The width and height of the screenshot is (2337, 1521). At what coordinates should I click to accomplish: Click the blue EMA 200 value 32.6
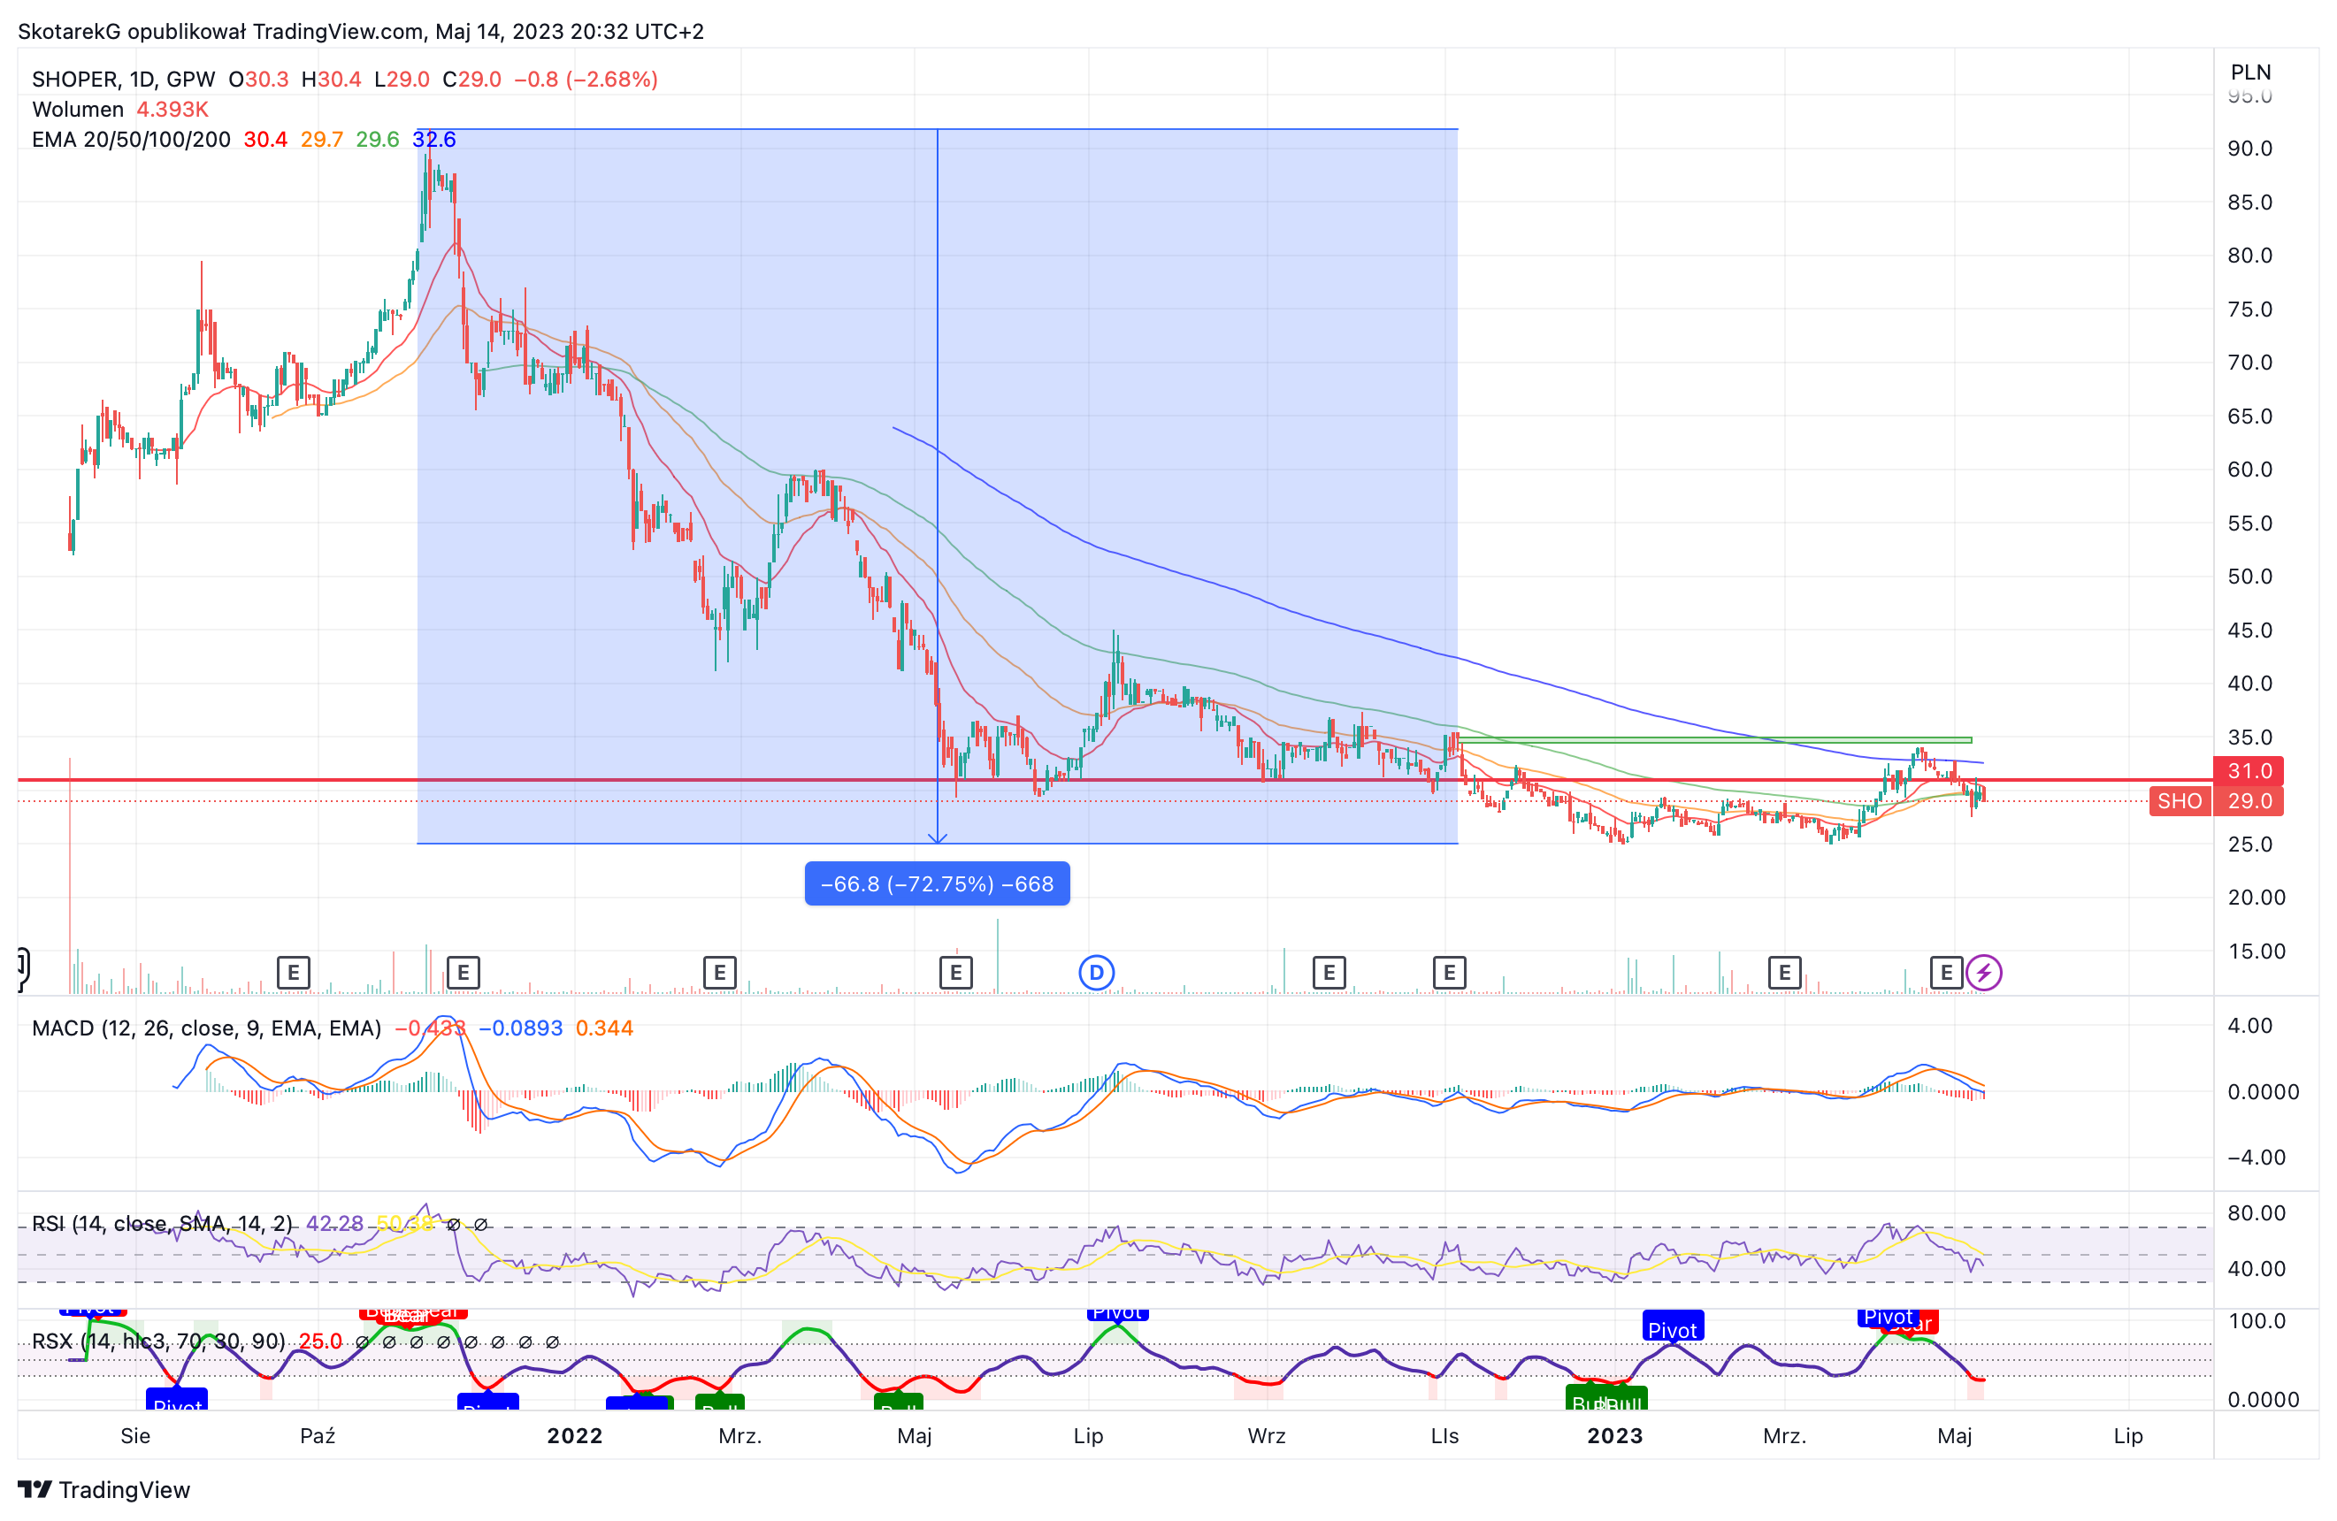pos(434,140)
